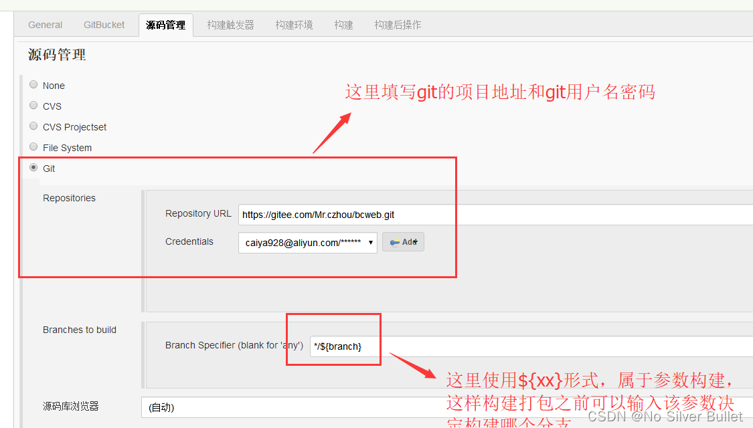Open the Credentials dropdown

click(308, 242)
